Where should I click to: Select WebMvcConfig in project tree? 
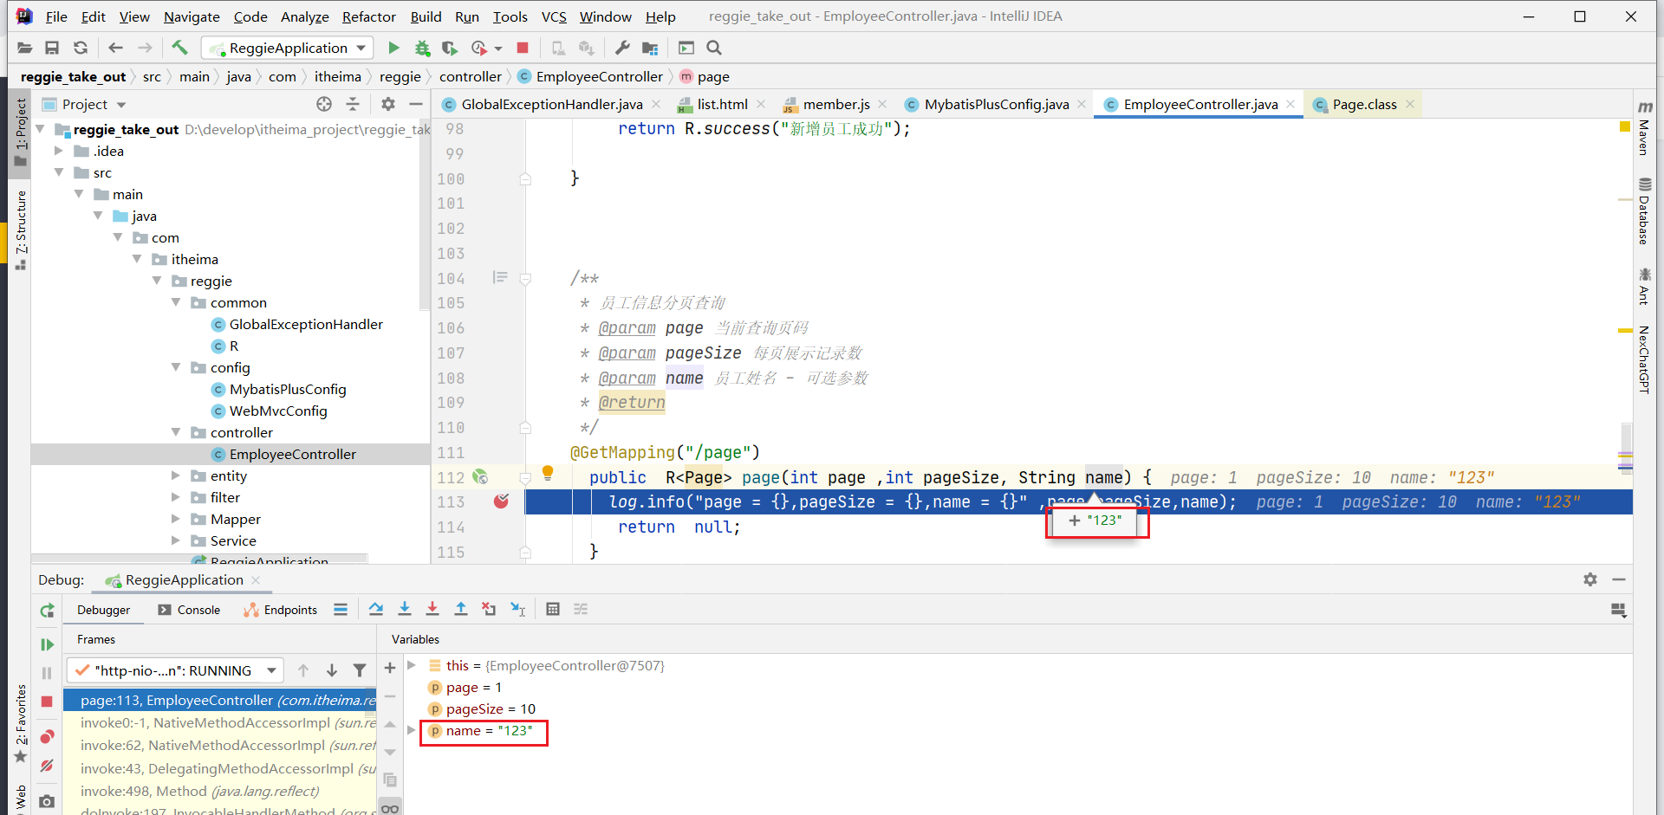point(278,411)
